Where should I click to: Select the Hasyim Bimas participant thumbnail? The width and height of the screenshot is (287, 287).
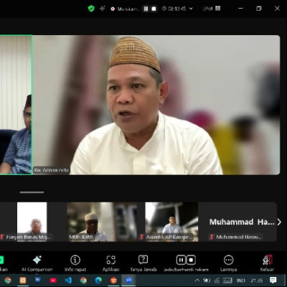[x=32, y=222]
